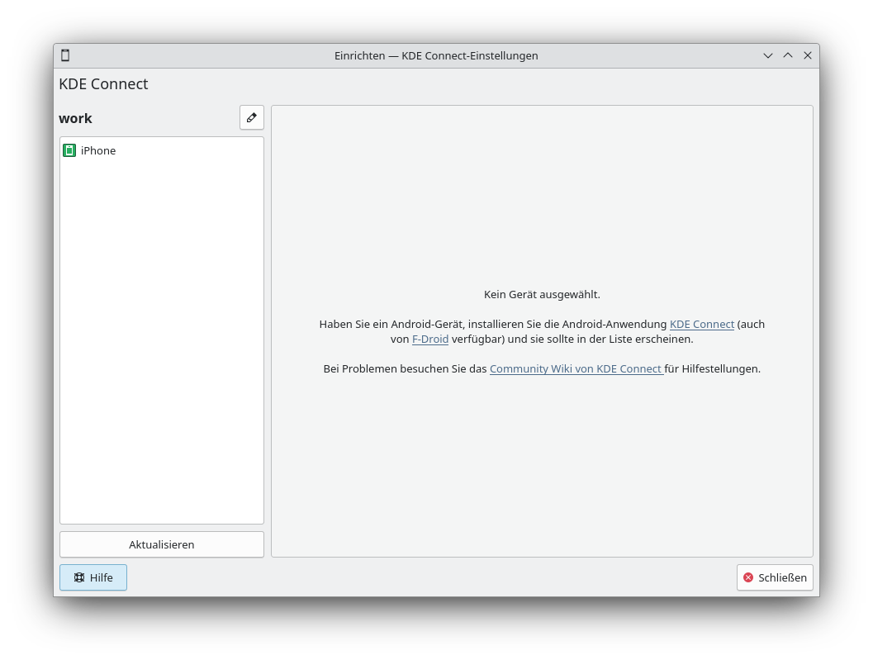873x660 pixels.
Task: Open the F-Droid link
Action: coord(429,339)
